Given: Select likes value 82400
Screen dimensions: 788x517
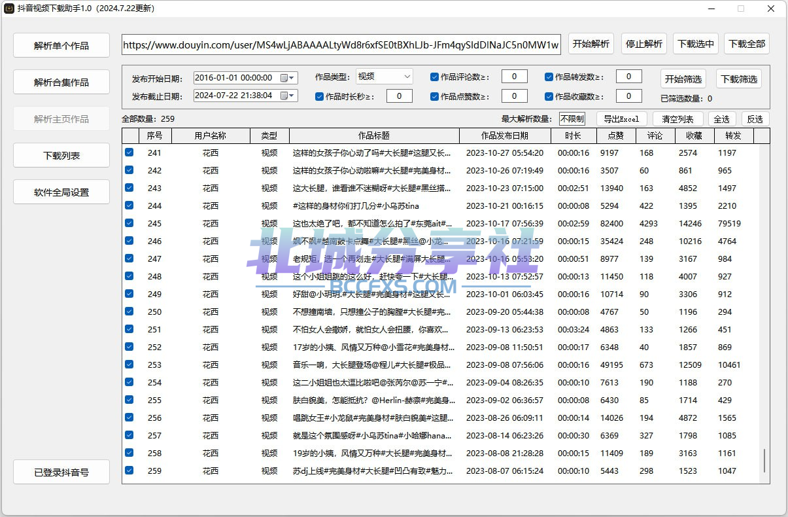Looking at the screenshot, I should [x=612, y=223].
